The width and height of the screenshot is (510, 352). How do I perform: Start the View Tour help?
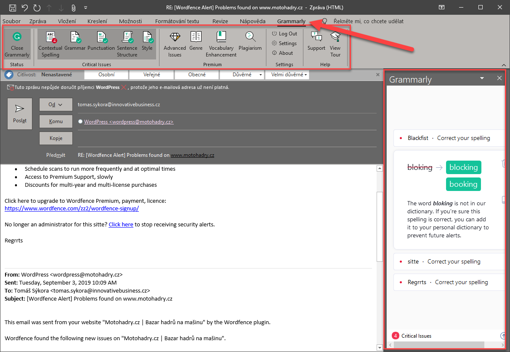click(335, 45)
